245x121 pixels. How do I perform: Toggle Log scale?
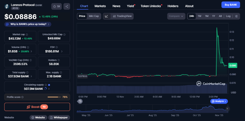pos(228,16)
